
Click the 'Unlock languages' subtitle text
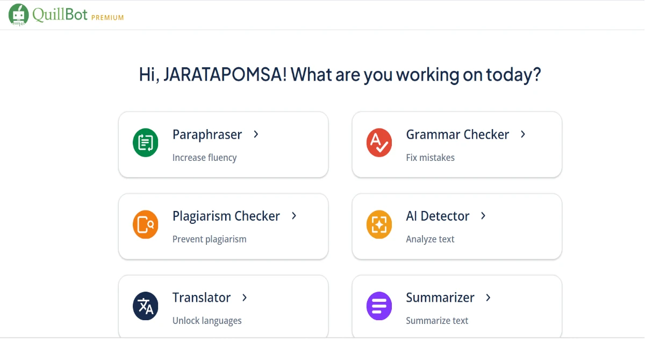(x=207, y=321)
